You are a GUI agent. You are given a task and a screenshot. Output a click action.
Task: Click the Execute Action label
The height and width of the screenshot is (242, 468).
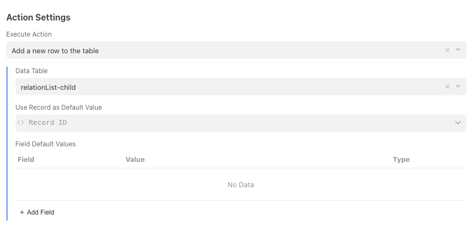coord(29,34)
